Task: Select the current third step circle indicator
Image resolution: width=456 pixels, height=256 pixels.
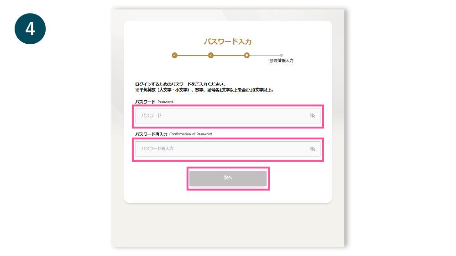Action: [x=247, y=55]
